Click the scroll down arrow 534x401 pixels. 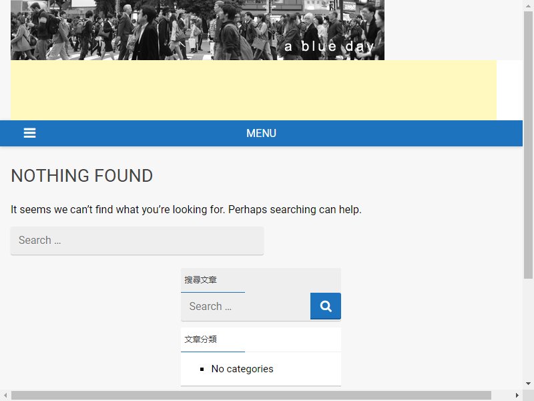(x=528, y=384)
